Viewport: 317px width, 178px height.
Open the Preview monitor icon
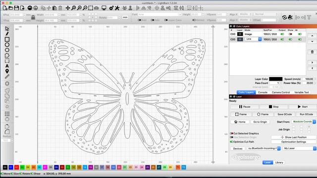coord(104,8)
